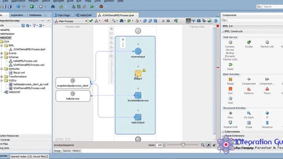The image size is (283, 159).
Task: Adjust the zoom slider handle
Action: (183, 145)
